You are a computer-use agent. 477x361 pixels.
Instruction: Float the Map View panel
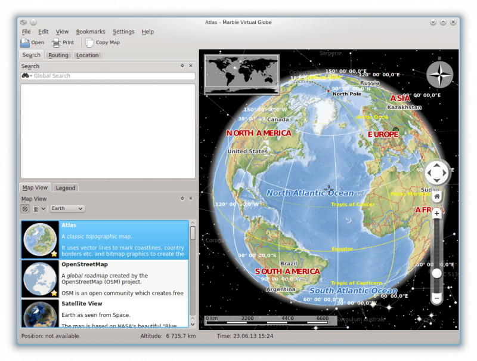[182, 199]
